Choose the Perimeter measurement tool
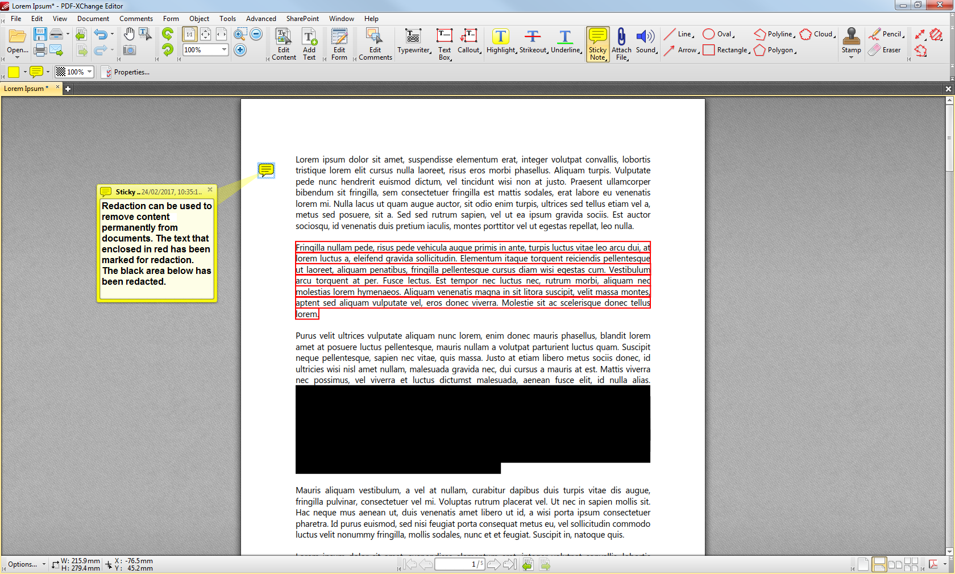The width and height of the screenshot is (955, 574). point(920,50)
